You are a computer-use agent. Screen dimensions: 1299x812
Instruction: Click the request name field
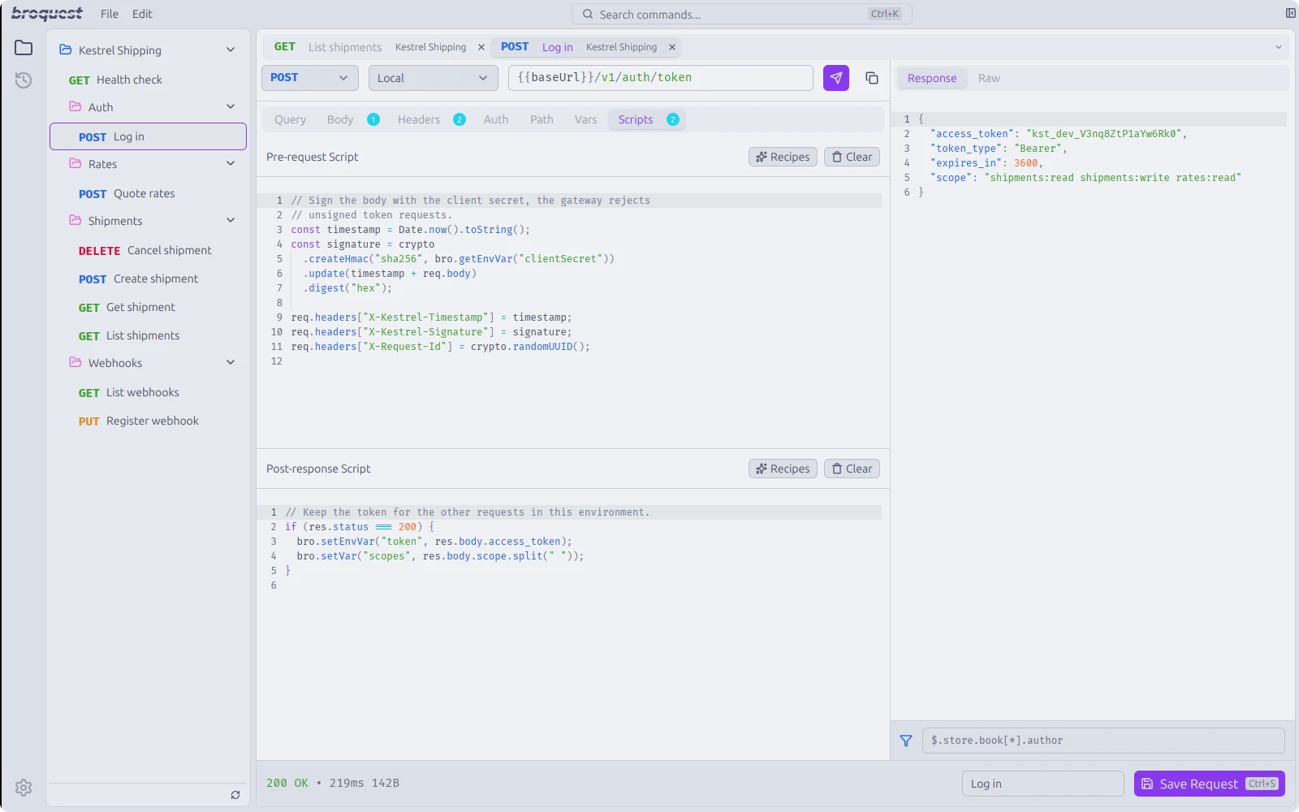pyautogui.click(x=1043, y=784)
